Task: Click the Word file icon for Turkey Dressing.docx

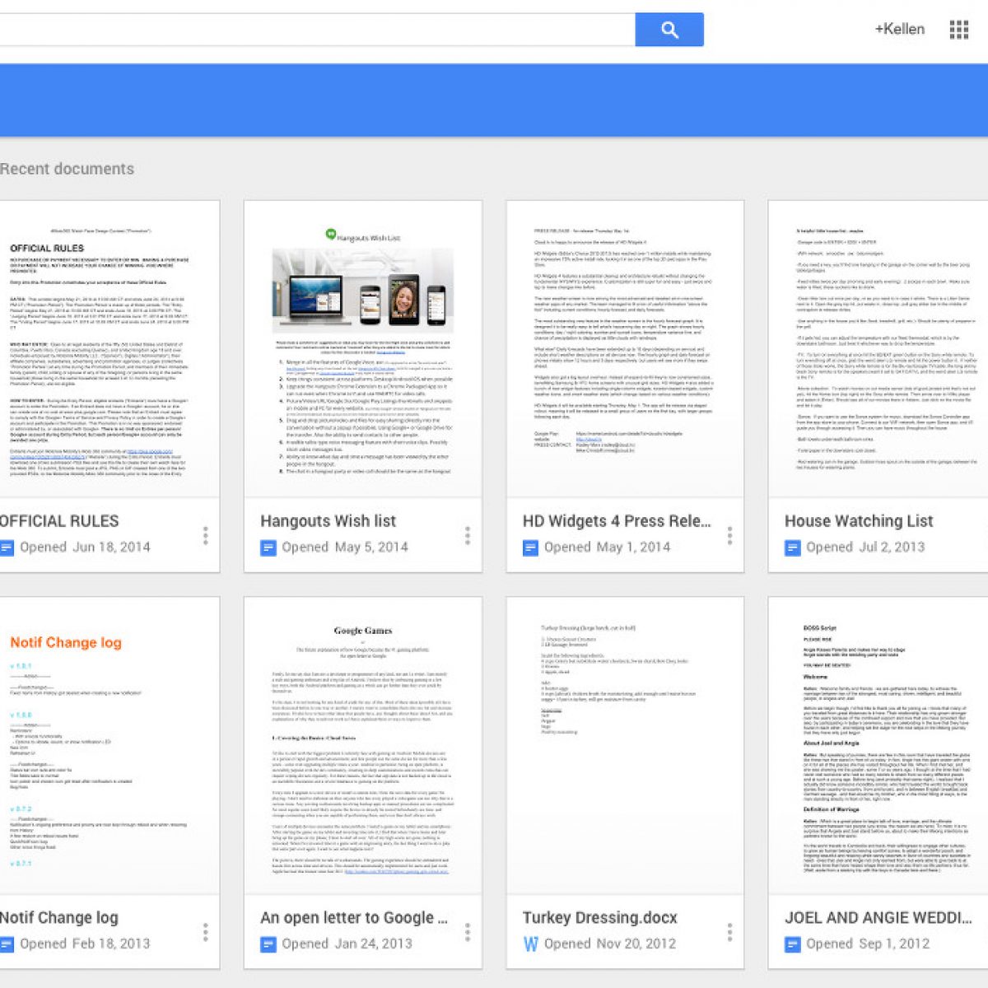Action: [530, 944]
